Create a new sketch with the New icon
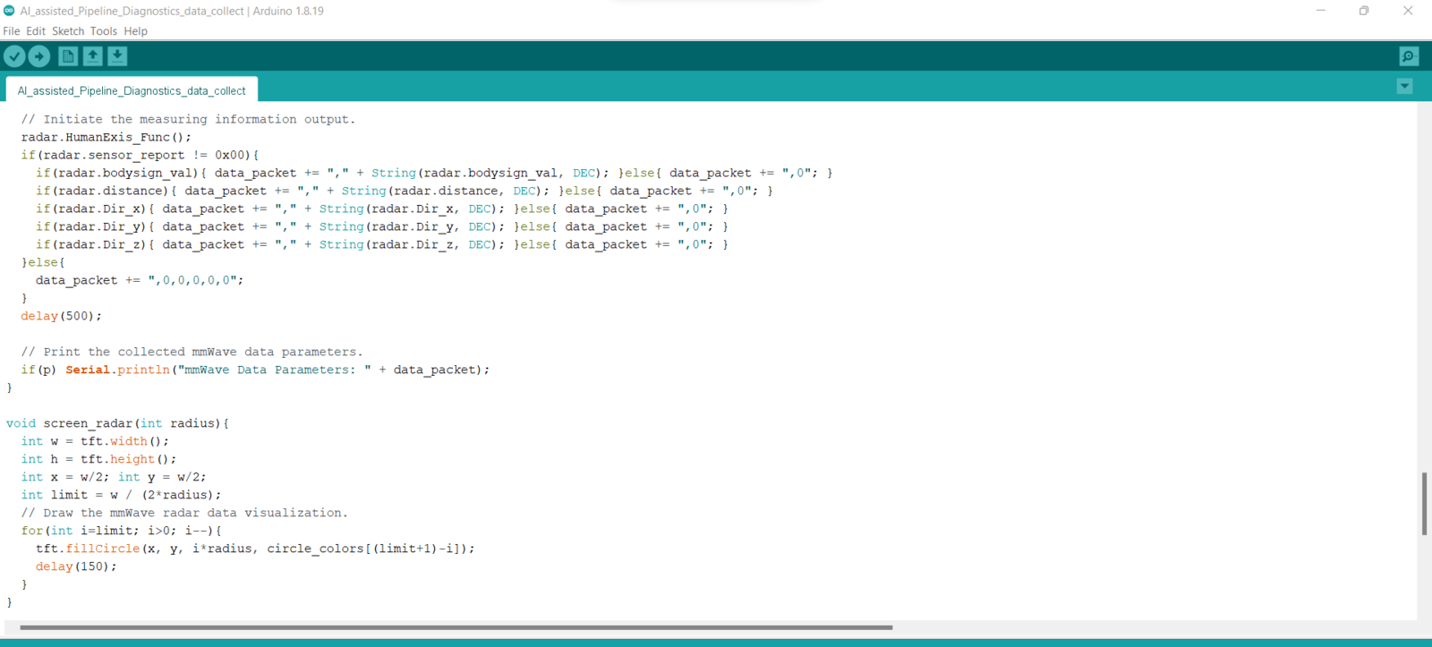Image resolution: width=1432 pixels, height=647 pixels. coord(68,56)
